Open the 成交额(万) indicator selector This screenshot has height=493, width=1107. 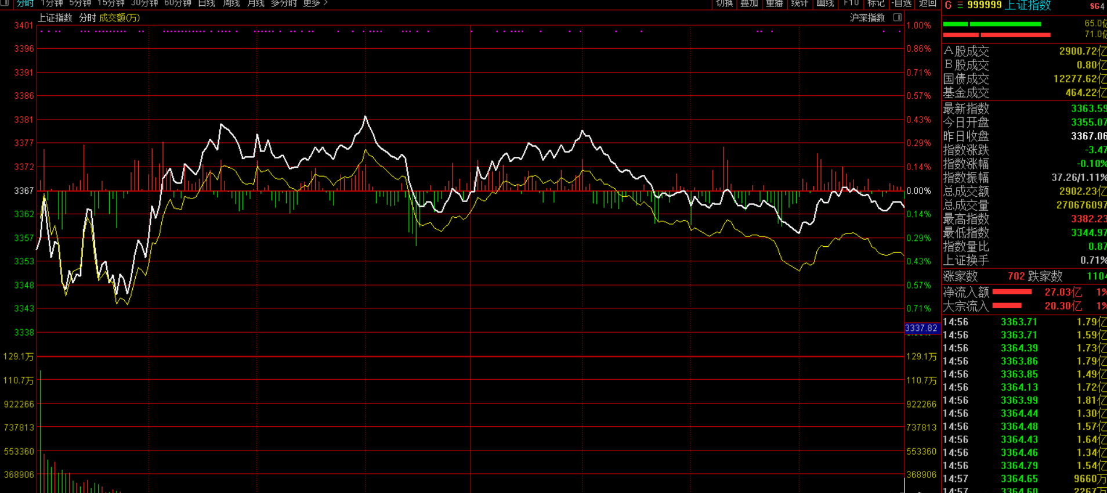pyautogui.click(x=119, y=18)
